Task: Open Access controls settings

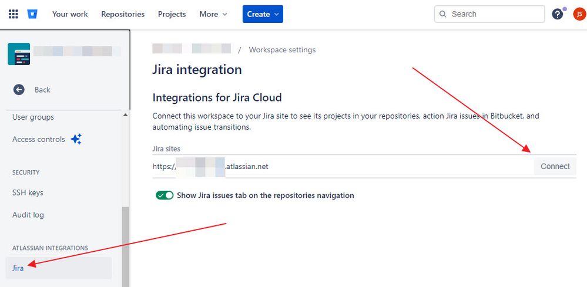Action: pos(39,139)
